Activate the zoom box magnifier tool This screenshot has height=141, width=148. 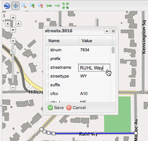click(24, 6)
